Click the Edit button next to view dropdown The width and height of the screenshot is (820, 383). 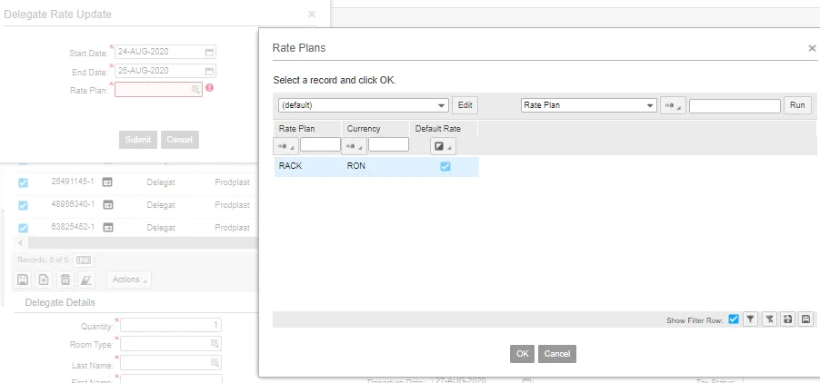[x=465, y=105]
